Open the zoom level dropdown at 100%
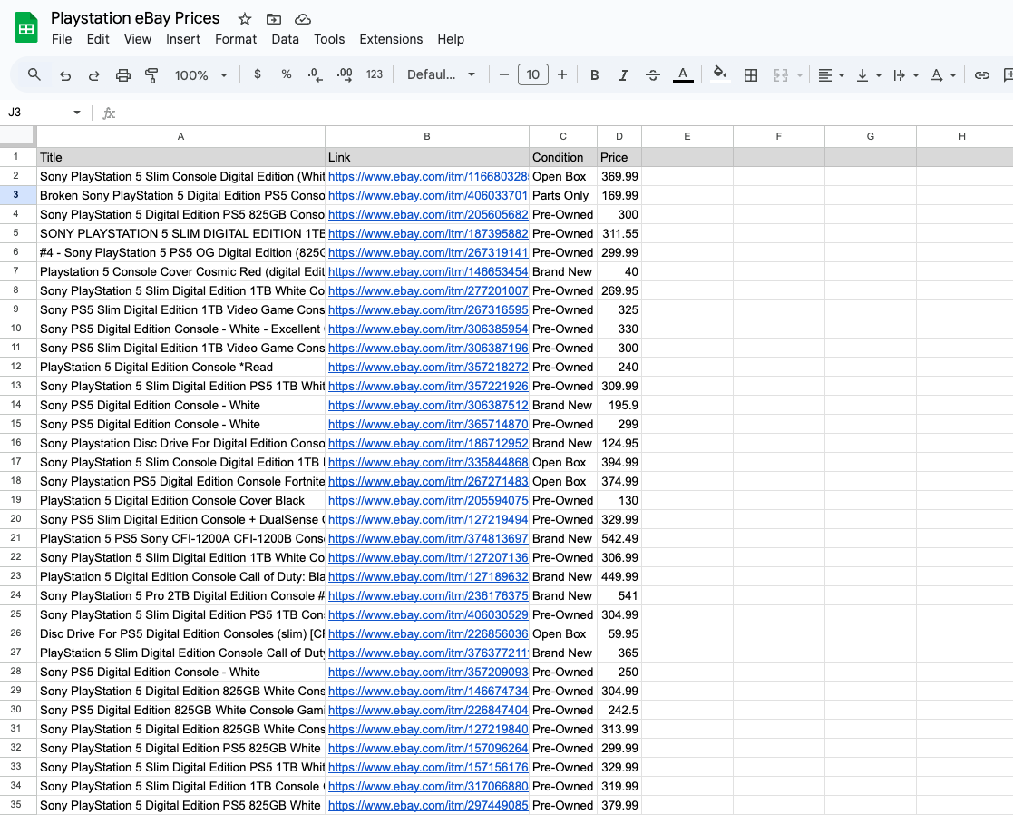This screenshot has height=815, width=1013. point(201,75)
